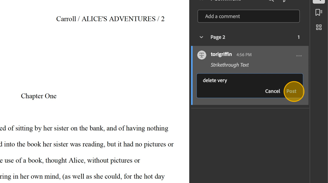Open the bookmarks panel icon
The width and height of the screenshot is (328, 183).
[x=319, y=12]
